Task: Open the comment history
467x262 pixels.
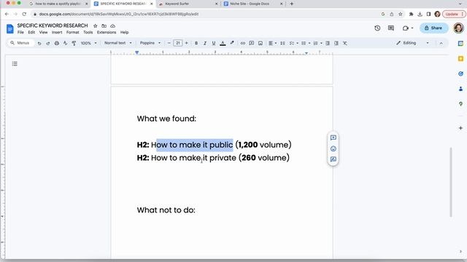Action: (x=391, y=28)
